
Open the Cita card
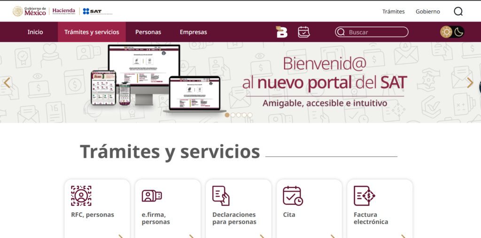[309, 208]
